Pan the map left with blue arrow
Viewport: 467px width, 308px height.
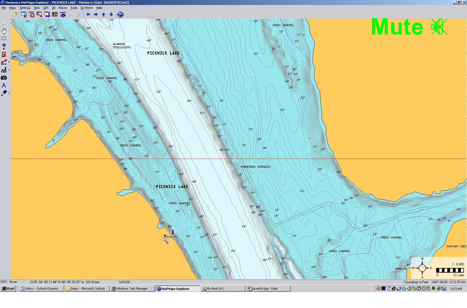coord(88,14)
